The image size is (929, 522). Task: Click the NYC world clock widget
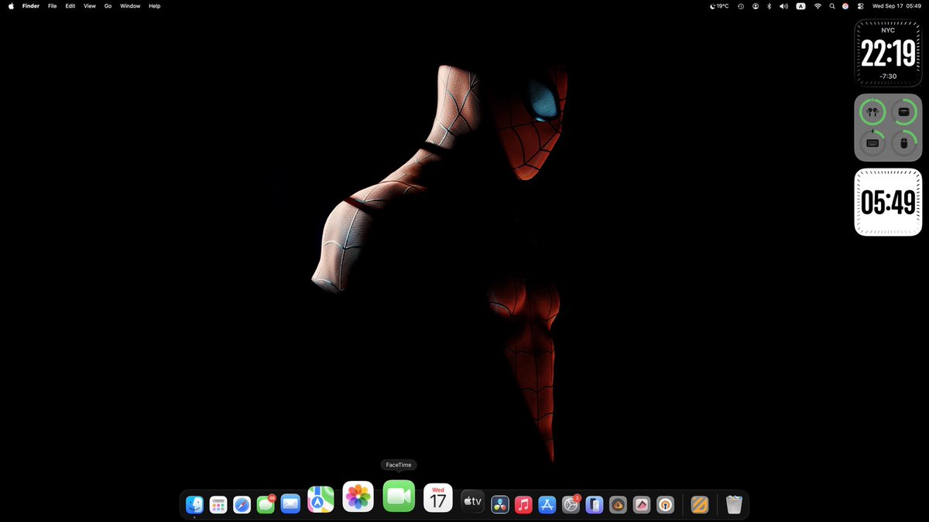[x=888, y=53]
